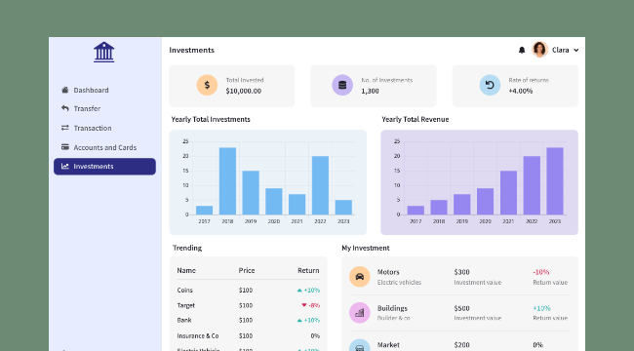Click the Return column header in Trending
This screenshot has height=351, width=634.
pos(308,270)
